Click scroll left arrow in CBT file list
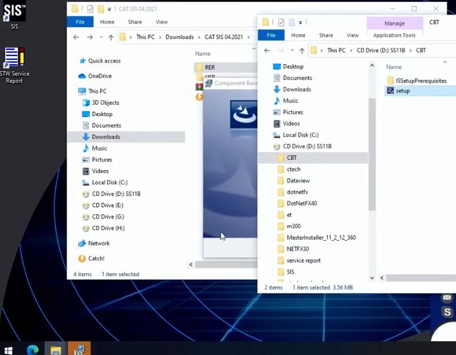The height and width of the screenshot is (355, 456). point(382,278)
